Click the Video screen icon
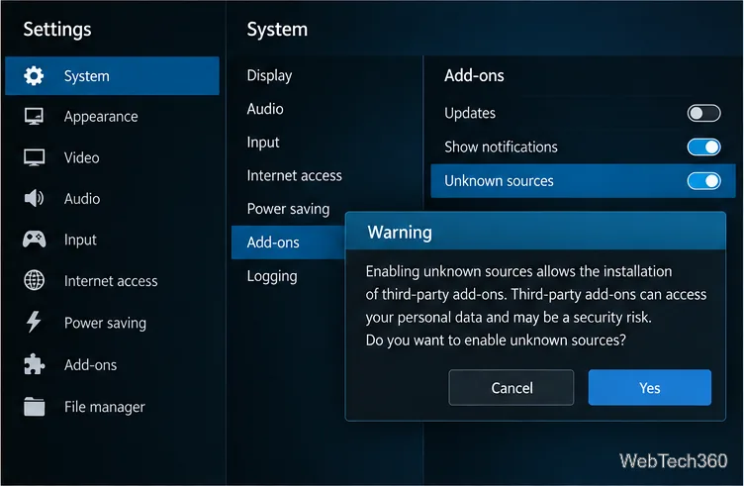The image size is (744, 486). 35,157
